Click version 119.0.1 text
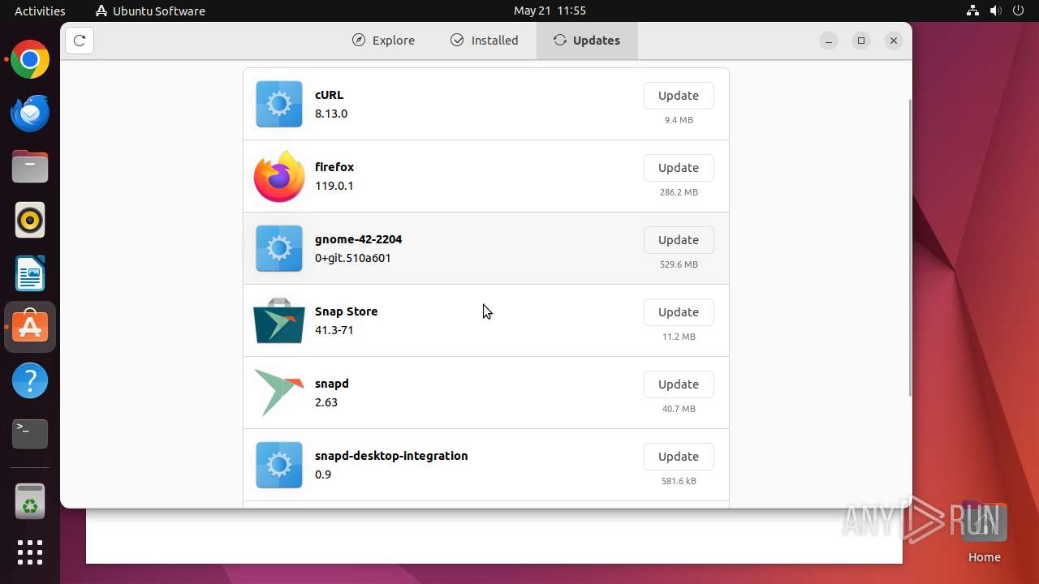 pyautogui.click(x=334, y=186)
